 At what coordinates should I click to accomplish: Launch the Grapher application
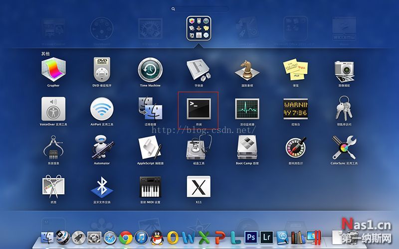(53, 70)
